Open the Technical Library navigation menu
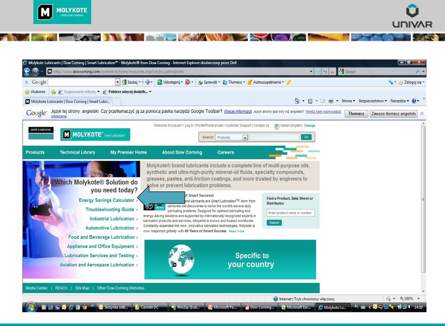 [x=77, y=152]
